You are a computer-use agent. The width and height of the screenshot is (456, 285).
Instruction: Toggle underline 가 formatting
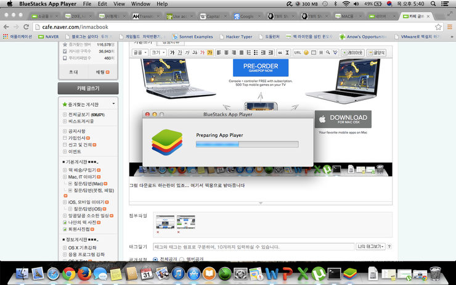(x=180, y=52)
